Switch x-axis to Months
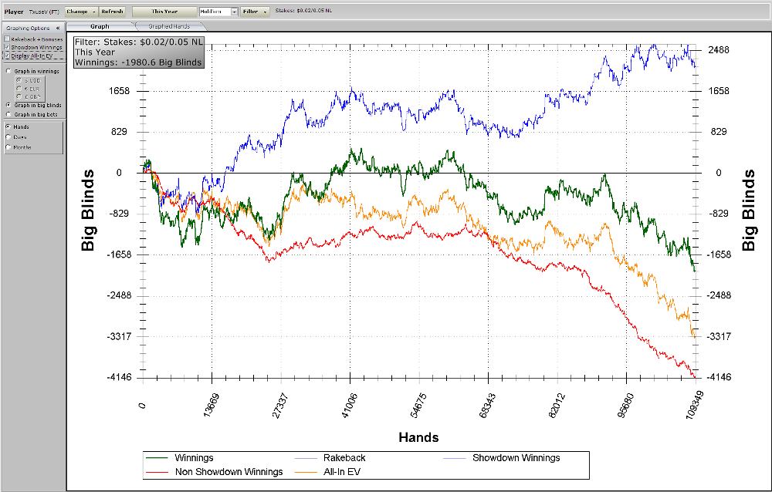The height and width of the screenshot is (492, 772). coord(8,147)
